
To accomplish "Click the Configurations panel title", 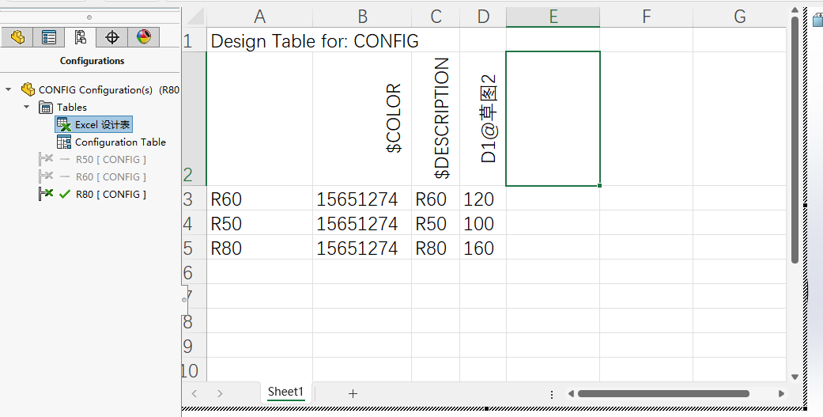I will click(x=92, y=61).
